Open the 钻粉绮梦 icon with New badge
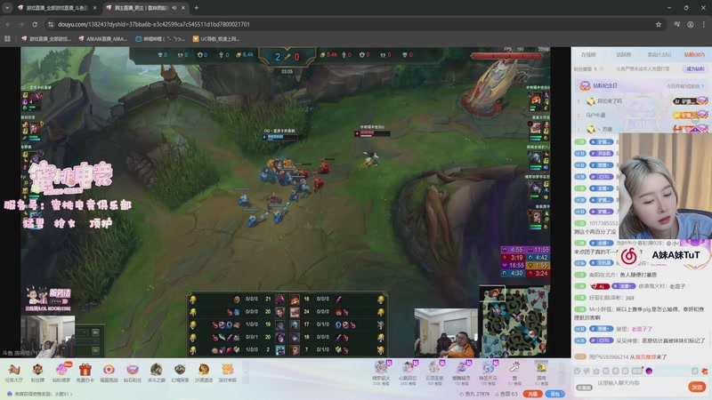Viewport: 712px width, 400px height. tap(61, 373)
